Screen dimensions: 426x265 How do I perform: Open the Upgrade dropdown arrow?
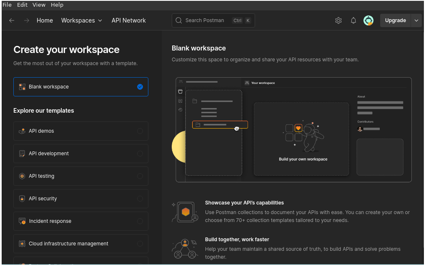coord(416,20)
